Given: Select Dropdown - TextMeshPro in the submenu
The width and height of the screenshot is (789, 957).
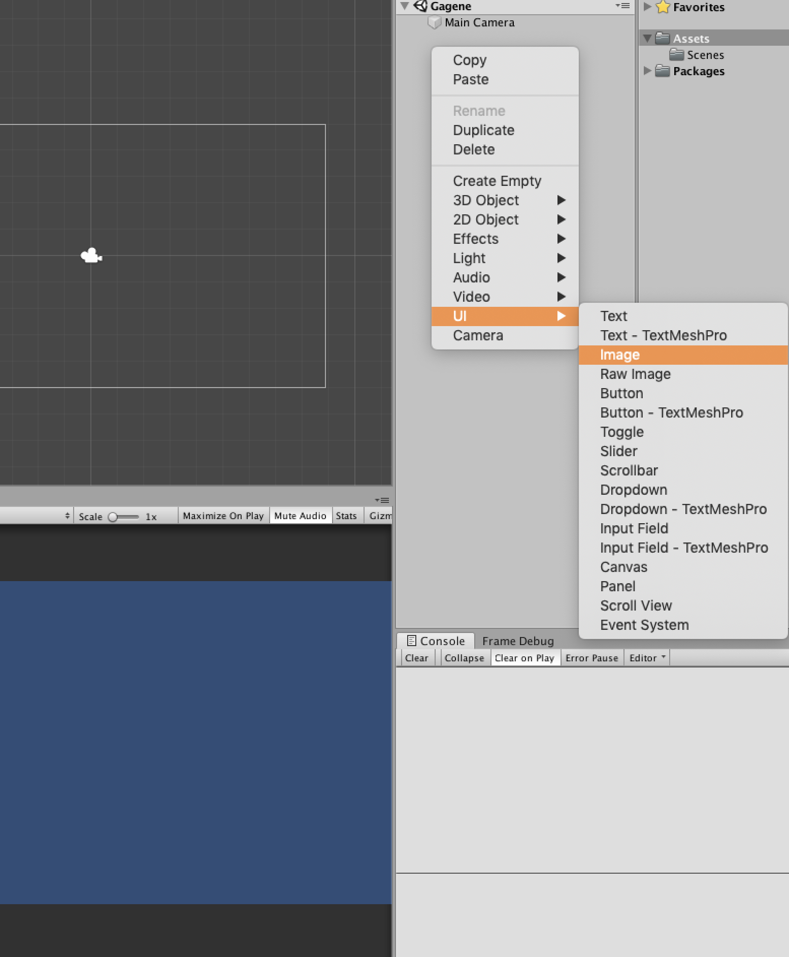Looking at the screenshot, I should coord(683,509).
